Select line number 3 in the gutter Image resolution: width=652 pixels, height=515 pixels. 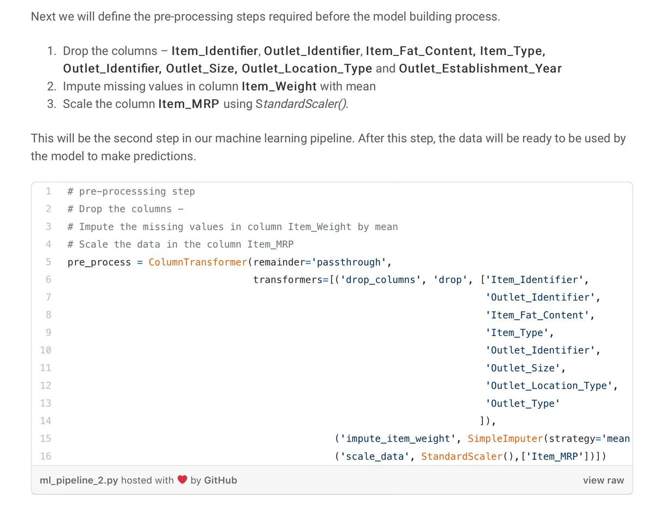[48, 227]
